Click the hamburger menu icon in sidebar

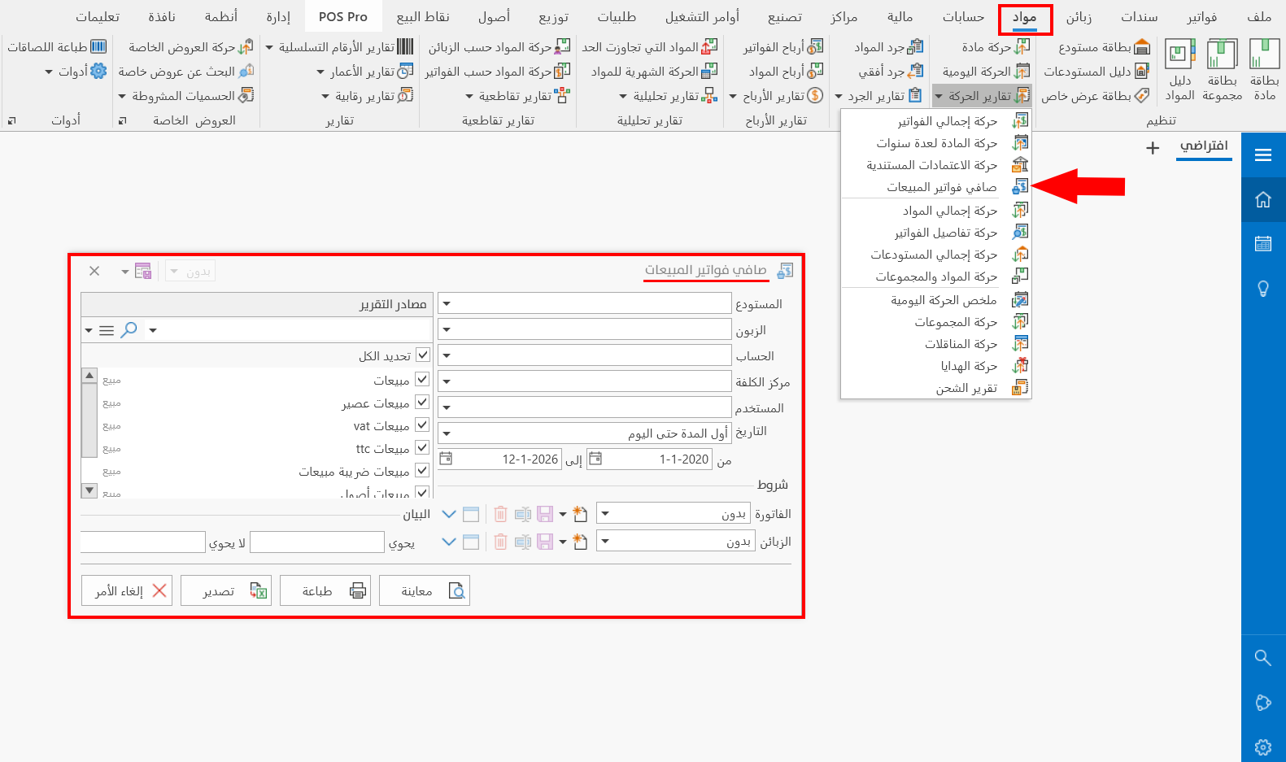pyautogui.click(x=1263, y=155)
